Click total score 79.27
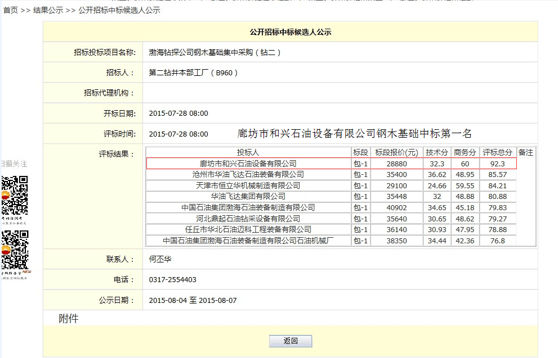The image size is (558, 358). coord(498,219)
